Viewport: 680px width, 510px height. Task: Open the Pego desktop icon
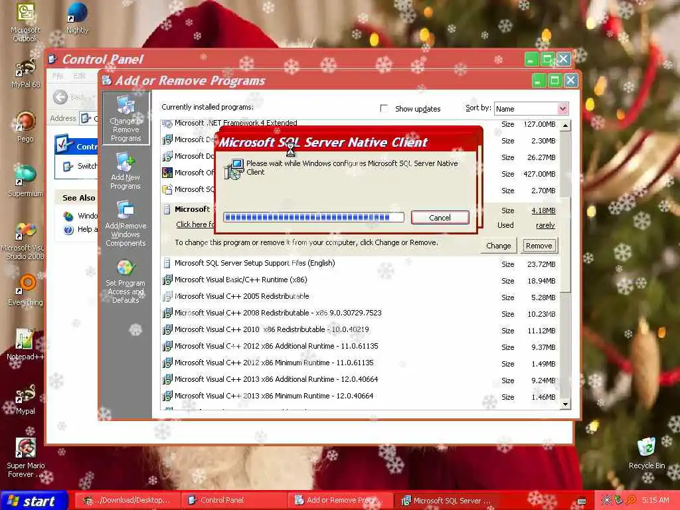(x=25, y=127)
